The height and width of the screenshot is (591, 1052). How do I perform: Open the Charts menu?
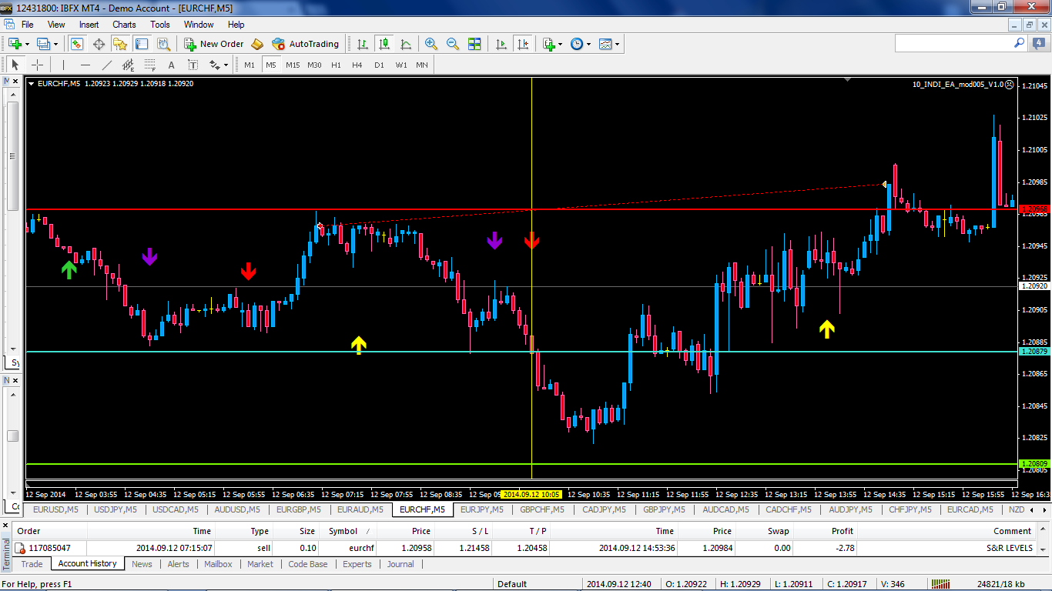(x=124, y=25)
